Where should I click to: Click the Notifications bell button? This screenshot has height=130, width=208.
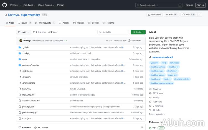click(155, 15)
